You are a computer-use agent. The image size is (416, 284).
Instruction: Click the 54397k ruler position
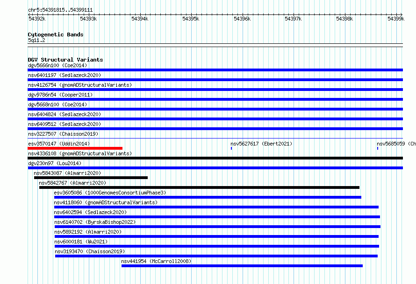pos(293,19)
